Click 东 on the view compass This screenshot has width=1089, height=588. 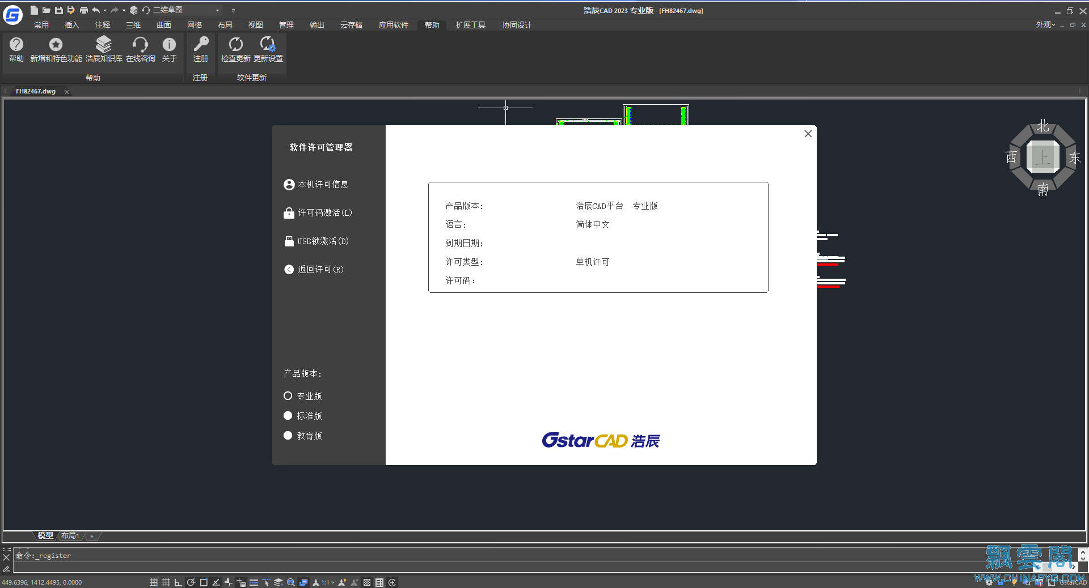(x=1074, y=157)
